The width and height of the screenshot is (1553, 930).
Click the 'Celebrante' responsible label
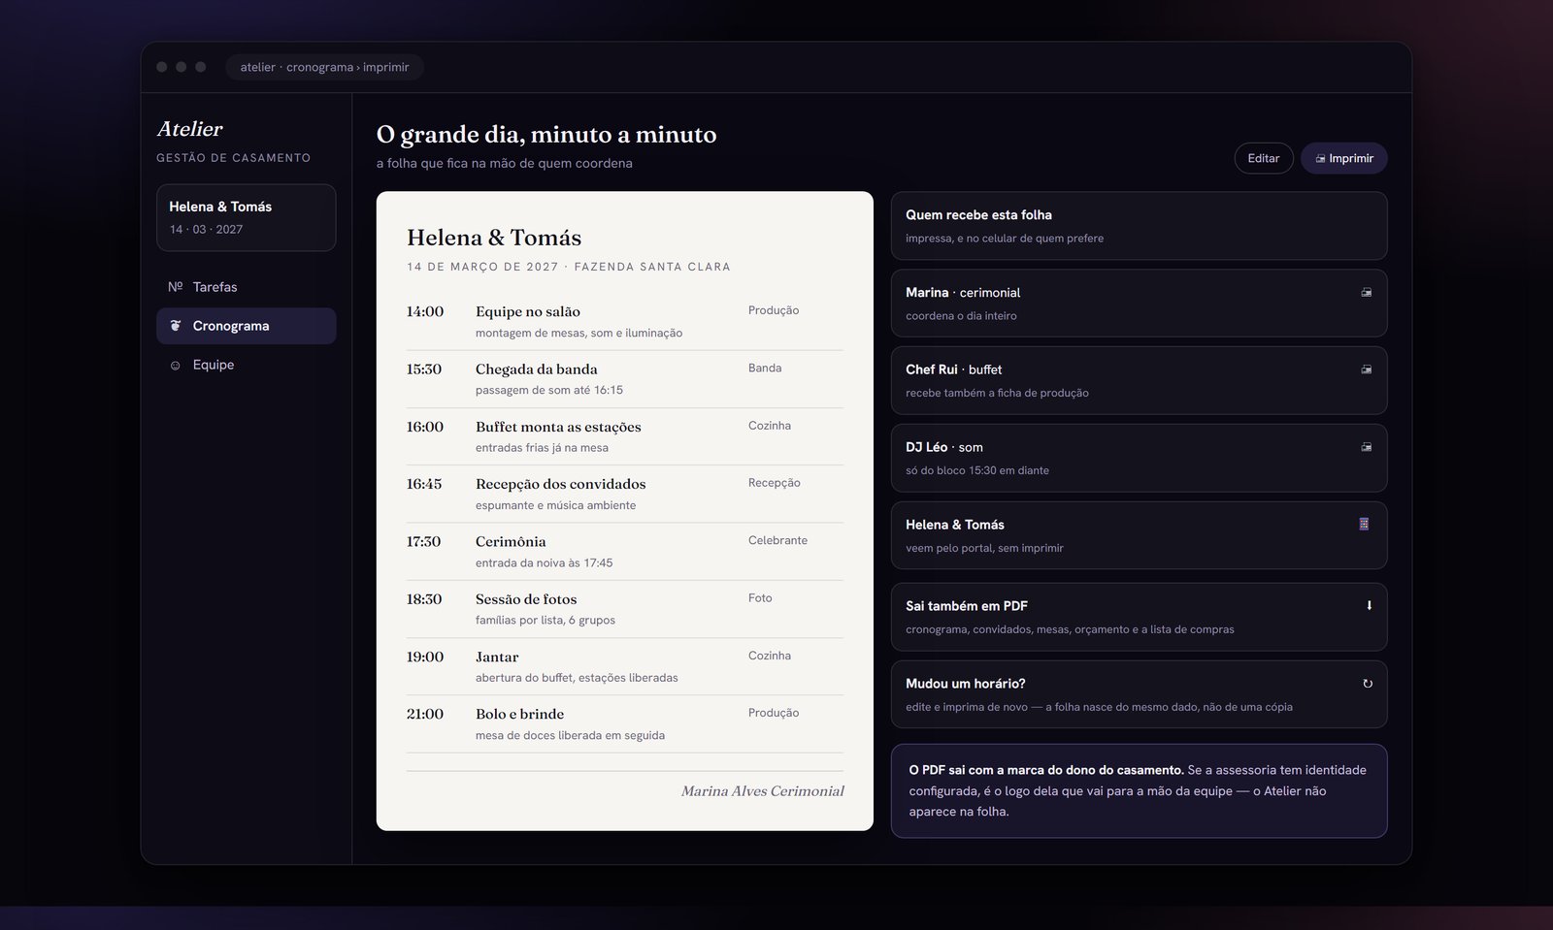pos(777,540)
